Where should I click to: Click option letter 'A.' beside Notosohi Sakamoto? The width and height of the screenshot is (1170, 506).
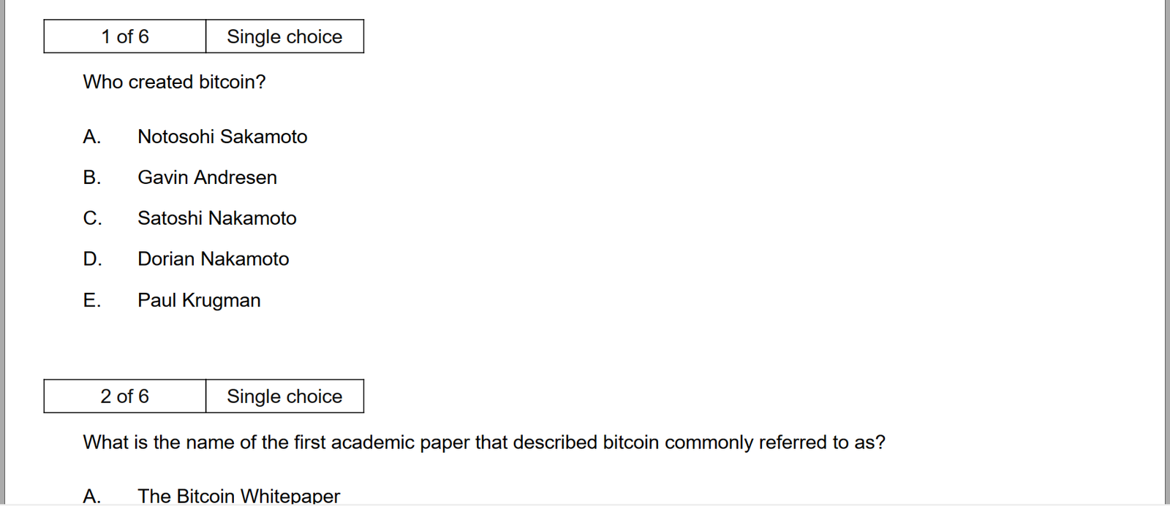pos(91,137)
